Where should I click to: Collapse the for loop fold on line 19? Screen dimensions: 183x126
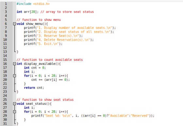click(x=14, y=76)
